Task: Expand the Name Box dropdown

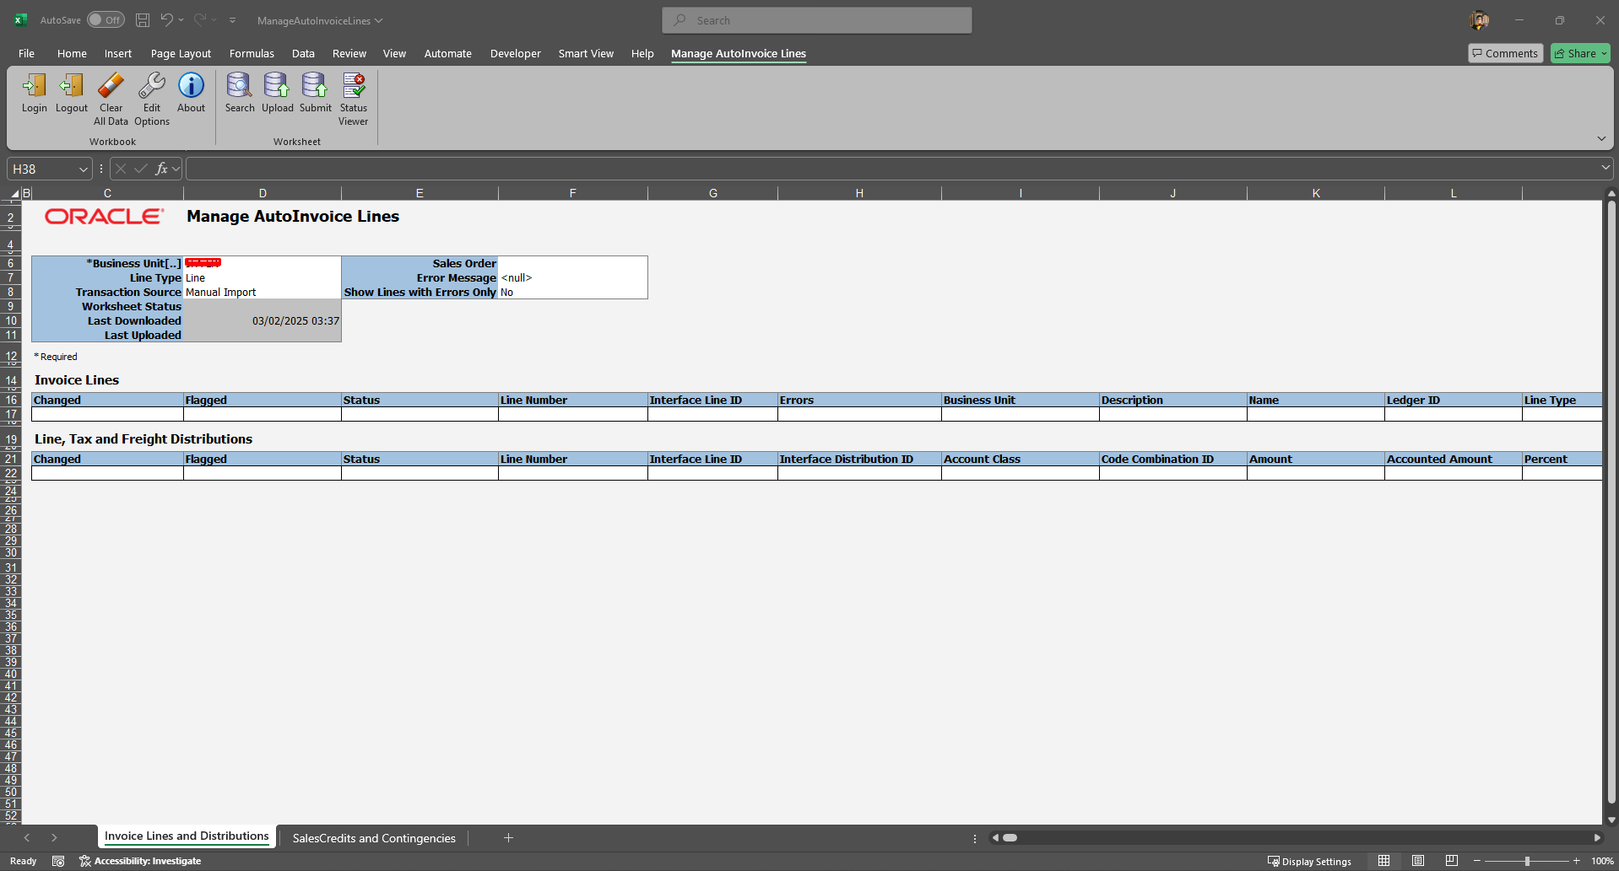Action: point(83,169)
